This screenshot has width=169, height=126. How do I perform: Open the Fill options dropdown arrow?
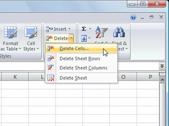click(89, 38)
